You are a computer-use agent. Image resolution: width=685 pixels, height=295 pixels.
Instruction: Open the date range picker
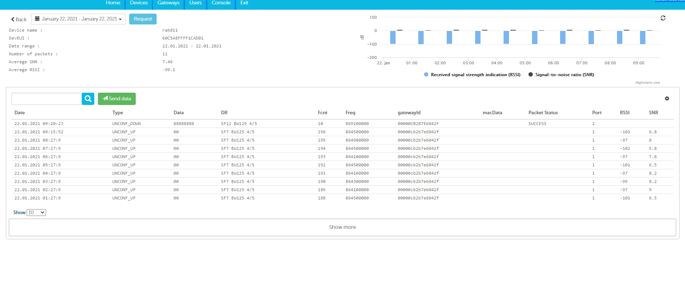tap(78, 19)
